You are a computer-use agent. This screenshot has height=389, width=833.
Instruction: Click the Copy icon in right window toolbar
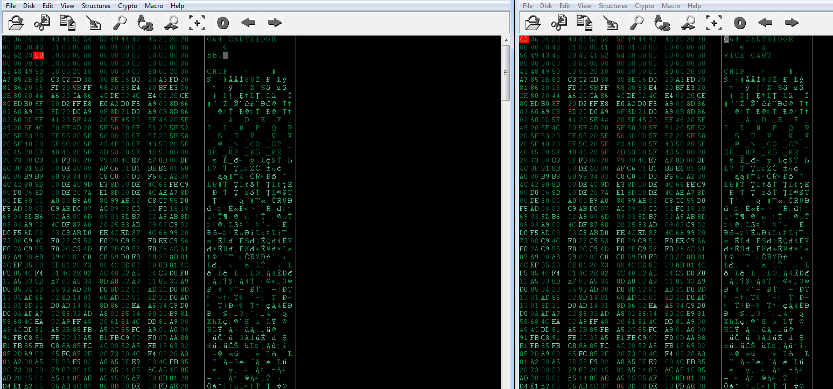click(x=585, y=23)
